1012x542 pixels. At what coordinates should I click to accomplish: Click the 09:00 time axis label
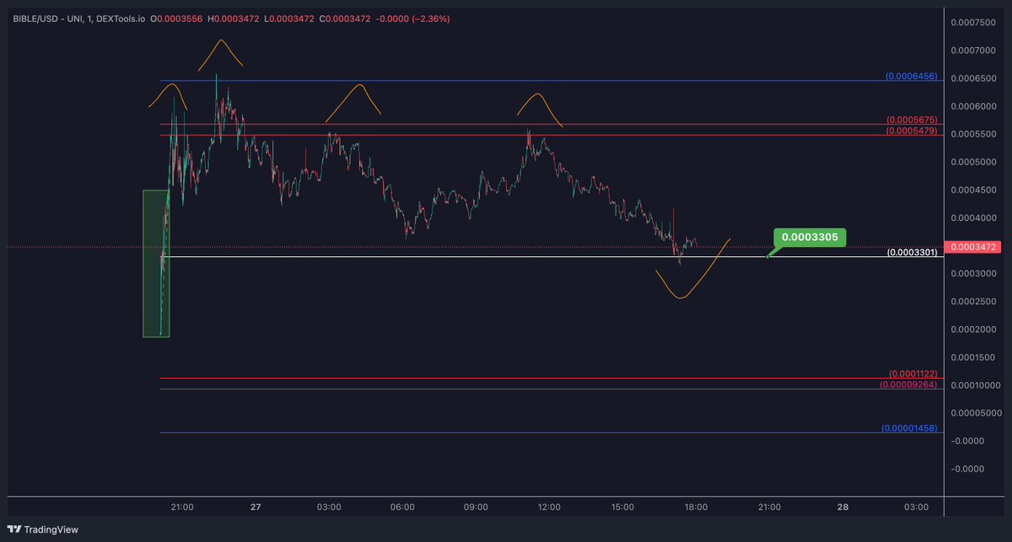[476, 507]
